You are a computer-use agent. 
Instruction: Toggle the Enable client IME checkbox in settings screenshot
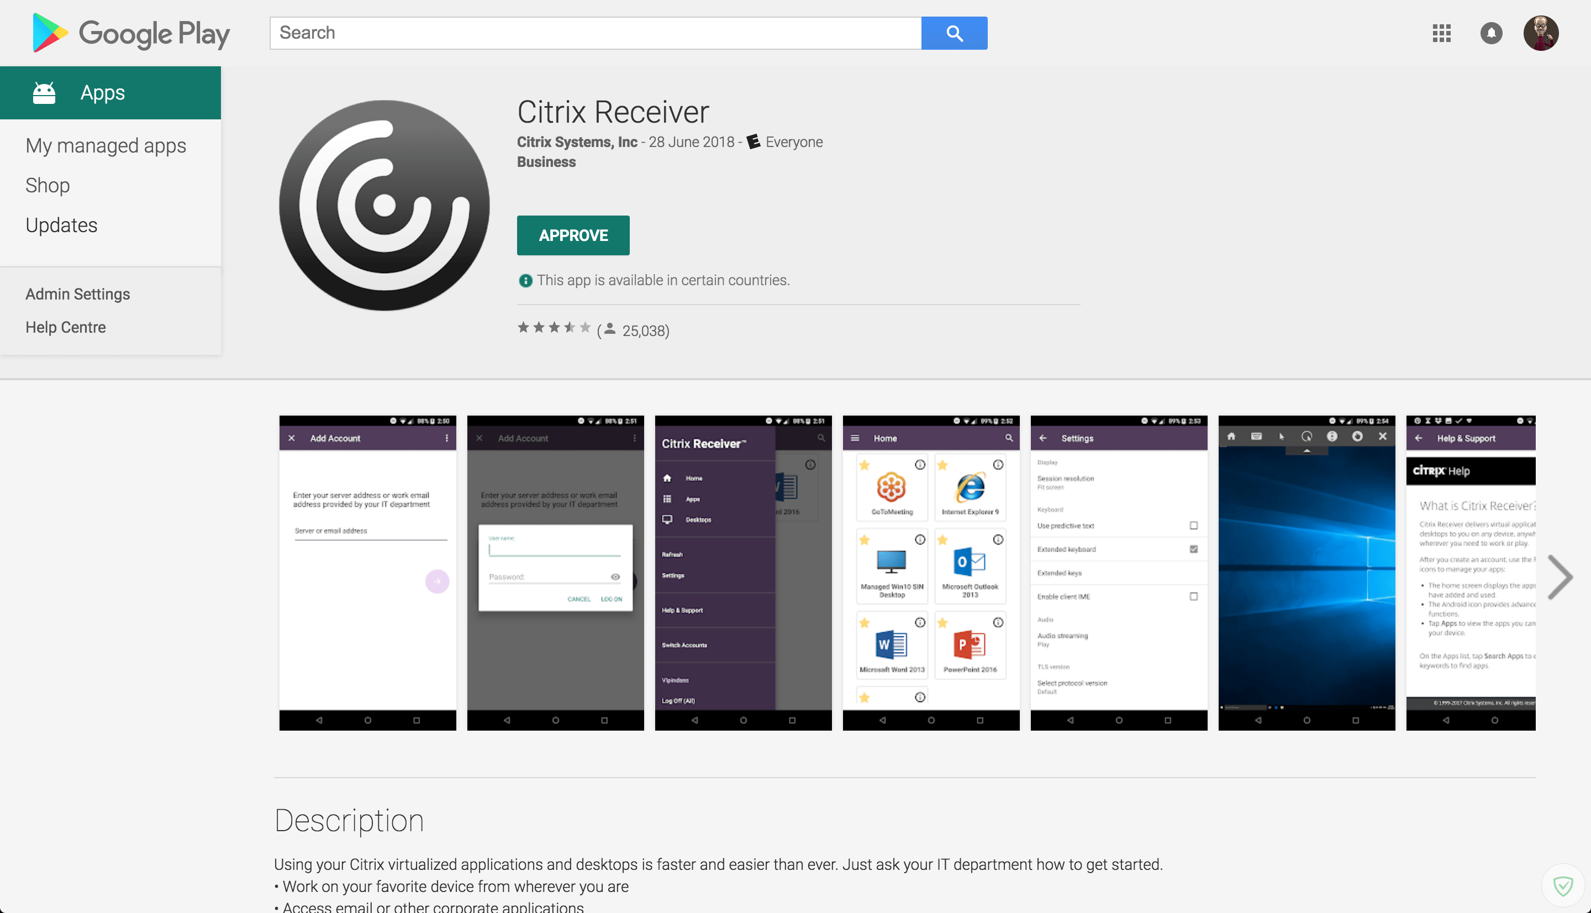pos(1190,597)
